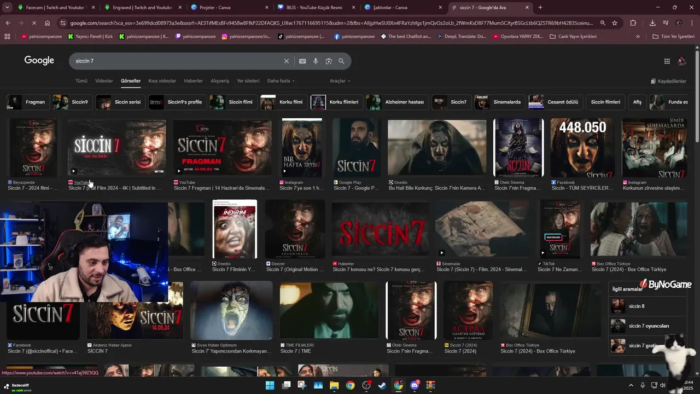Switch to the 'Tümü' results tab
The height and width of the screenshot is (394, 700).
click(81, 81)
